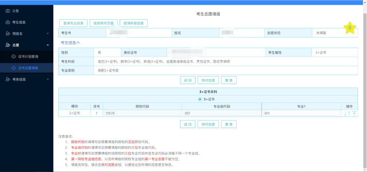
Task: Click the 考生属性 value 3+证书
Action: point(321,52)
